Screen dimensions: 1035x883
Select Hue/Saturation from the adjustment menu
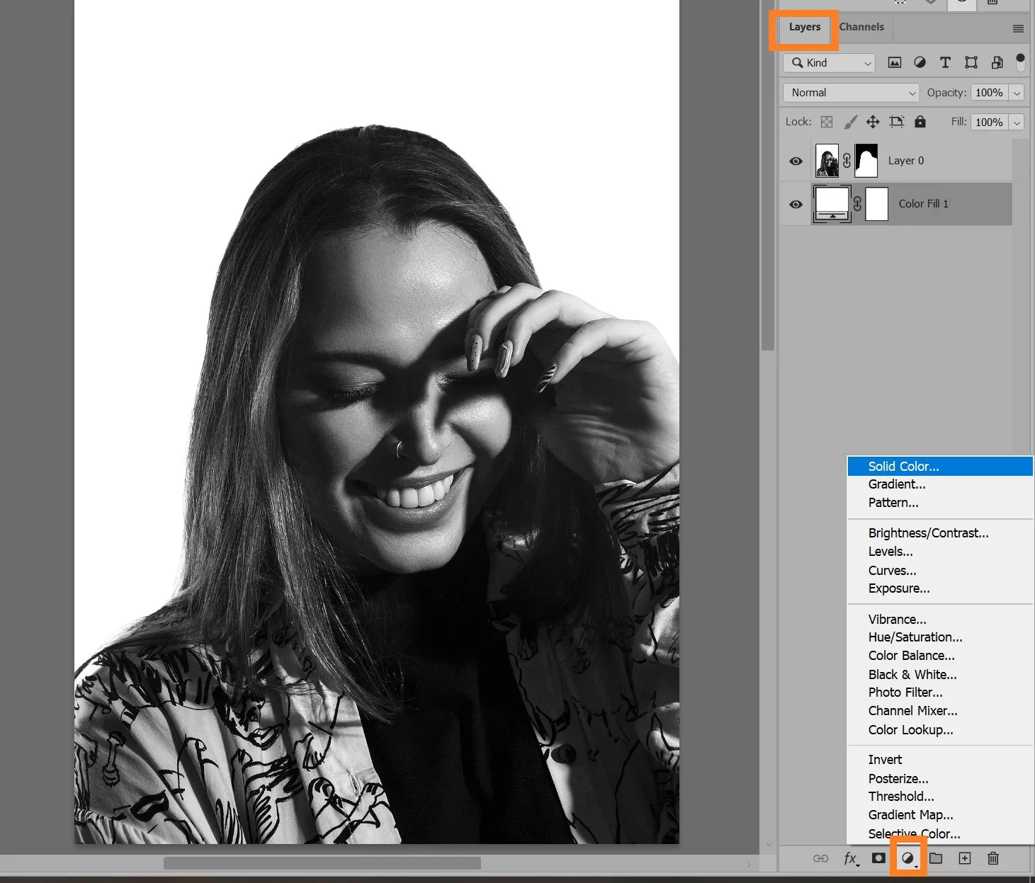(915, 637)
